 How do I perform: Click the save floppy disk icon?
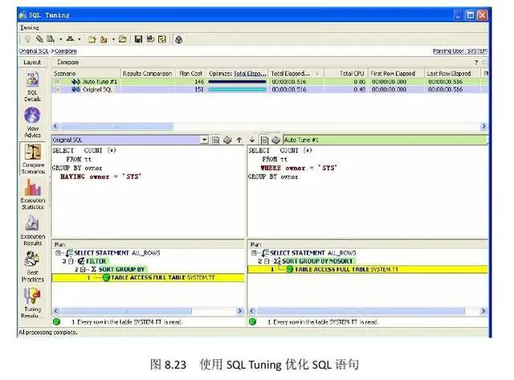coord(138,39)
